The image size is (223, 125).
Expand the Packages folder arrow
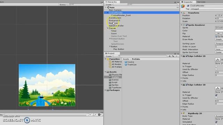coord(105,90)
